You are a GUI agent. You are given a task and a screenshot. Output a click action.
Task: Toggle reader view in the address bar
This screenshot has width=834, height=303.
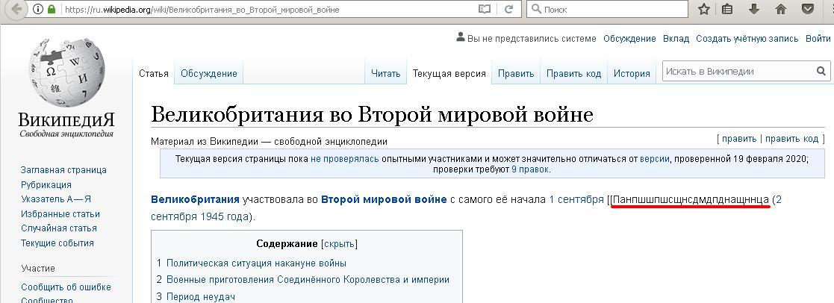pos(485,10)
